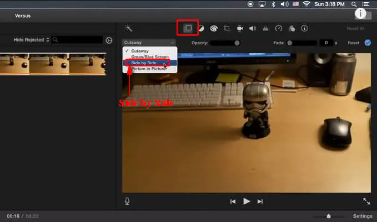Open the color correction palette icon
377x222 pixels.
(214, 29)
